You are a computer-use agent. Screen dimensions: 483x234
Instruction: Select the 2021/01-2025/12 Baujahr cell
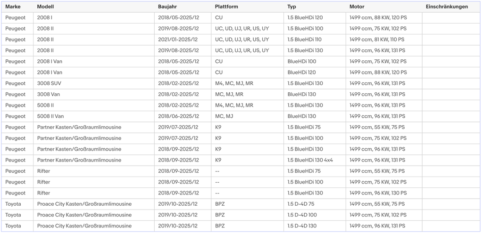(x=183, y=40)
